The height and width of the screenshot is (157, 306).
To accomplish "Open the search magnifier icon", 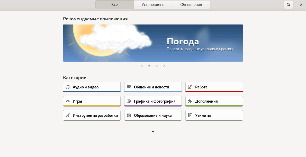I will [289, 5].
